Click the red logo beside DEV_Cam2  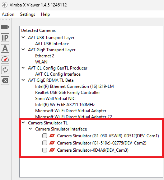52,143
